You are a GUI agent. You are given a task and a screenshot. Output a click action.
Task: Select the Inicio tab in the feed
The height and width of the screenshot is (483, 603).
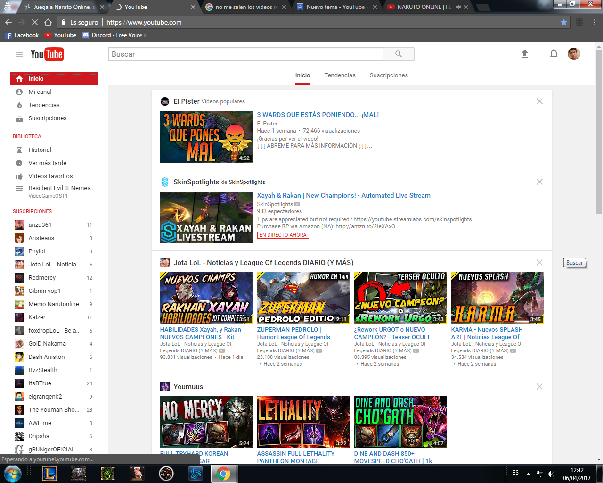click(x=302, y=75)
